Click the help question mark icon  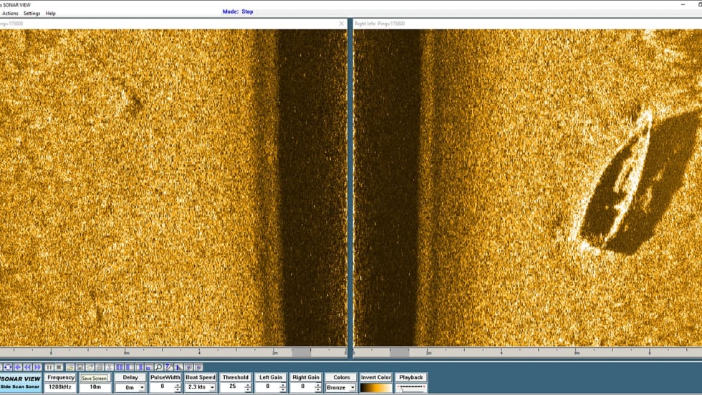click(169, 367)
